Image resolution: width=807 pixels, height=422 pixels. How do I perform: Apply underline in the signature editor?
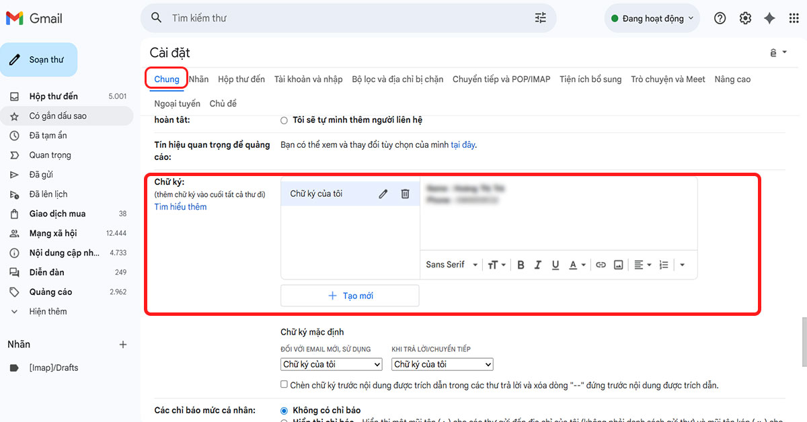point(555,264)
